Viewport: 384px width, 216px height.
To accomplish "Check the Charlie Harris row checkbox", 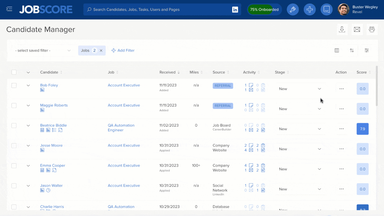I will (14, 207).
